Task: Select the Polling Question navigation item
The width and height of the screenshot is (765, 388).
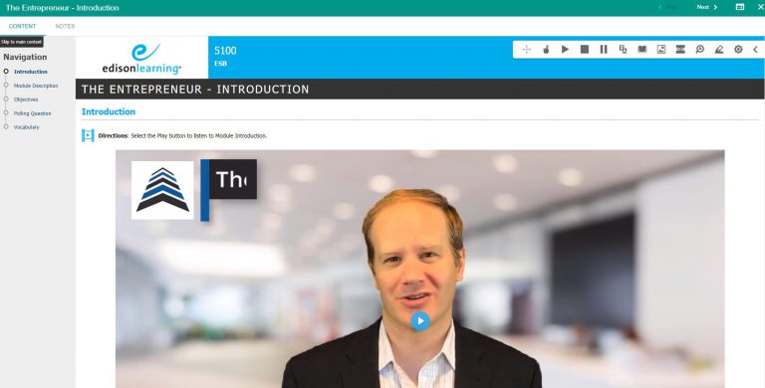Action: click(x=32, y=113)
